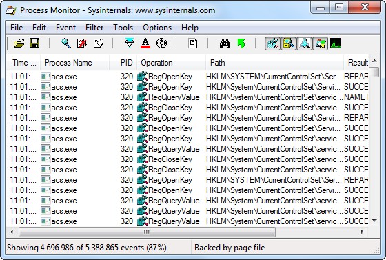This screenshot has width=386, height=260.
Task: Click the crosshair target icon for windows
Action: 161,43
